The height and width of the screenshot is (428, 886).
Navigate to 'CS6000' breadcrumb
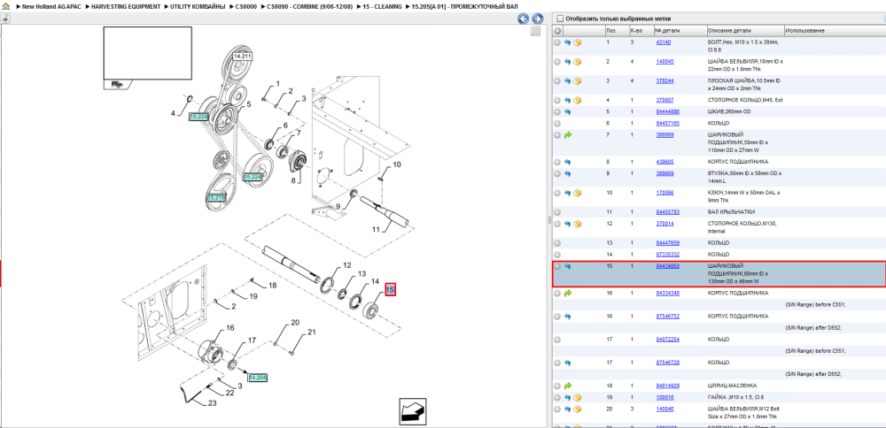[x=247, y=6]
